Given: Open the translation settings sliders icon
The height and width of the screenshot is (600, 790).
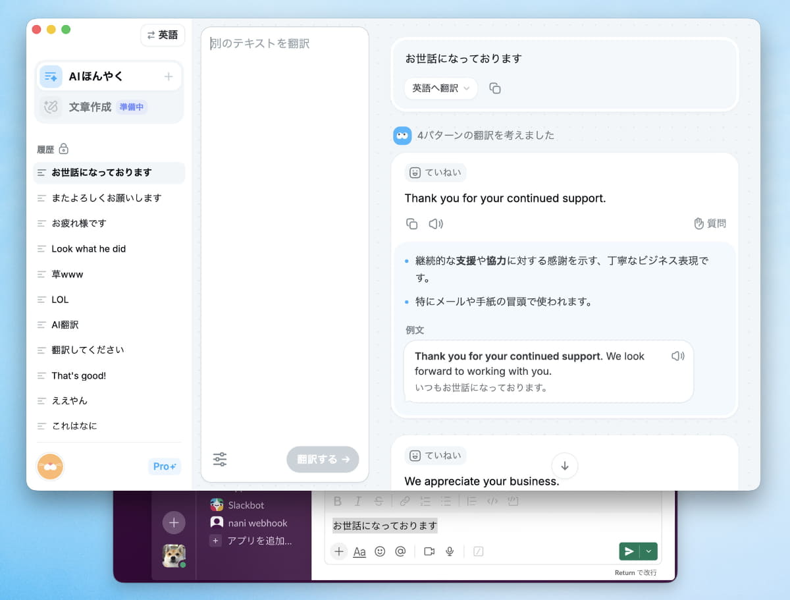Looking at the screenshot, I should [220, 459].
